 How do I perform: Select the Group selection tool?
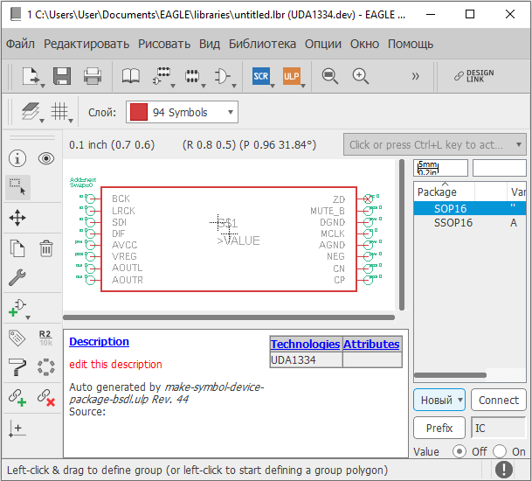click(x=17, y=187)
